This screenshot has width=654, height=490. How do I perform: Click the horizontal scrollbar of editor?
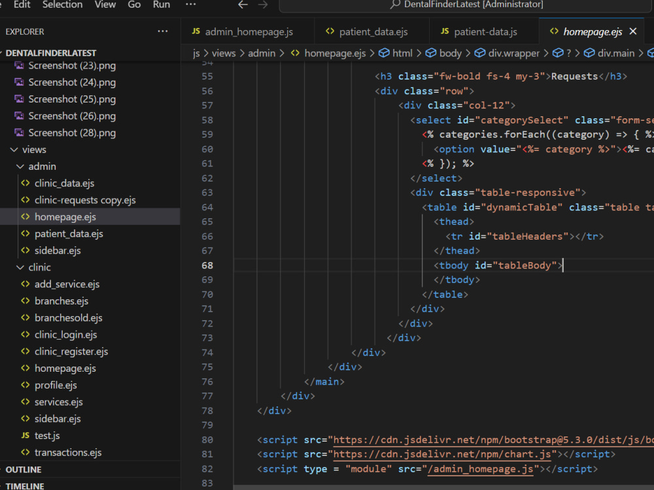443,487
